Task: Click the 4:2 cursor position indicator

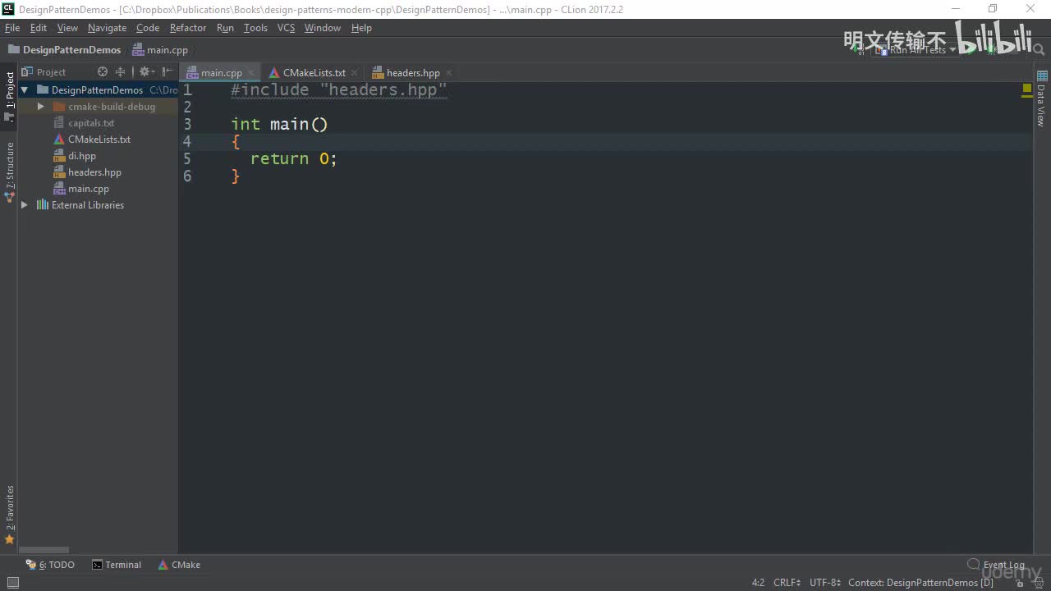Action: click(x=758, y=583)
